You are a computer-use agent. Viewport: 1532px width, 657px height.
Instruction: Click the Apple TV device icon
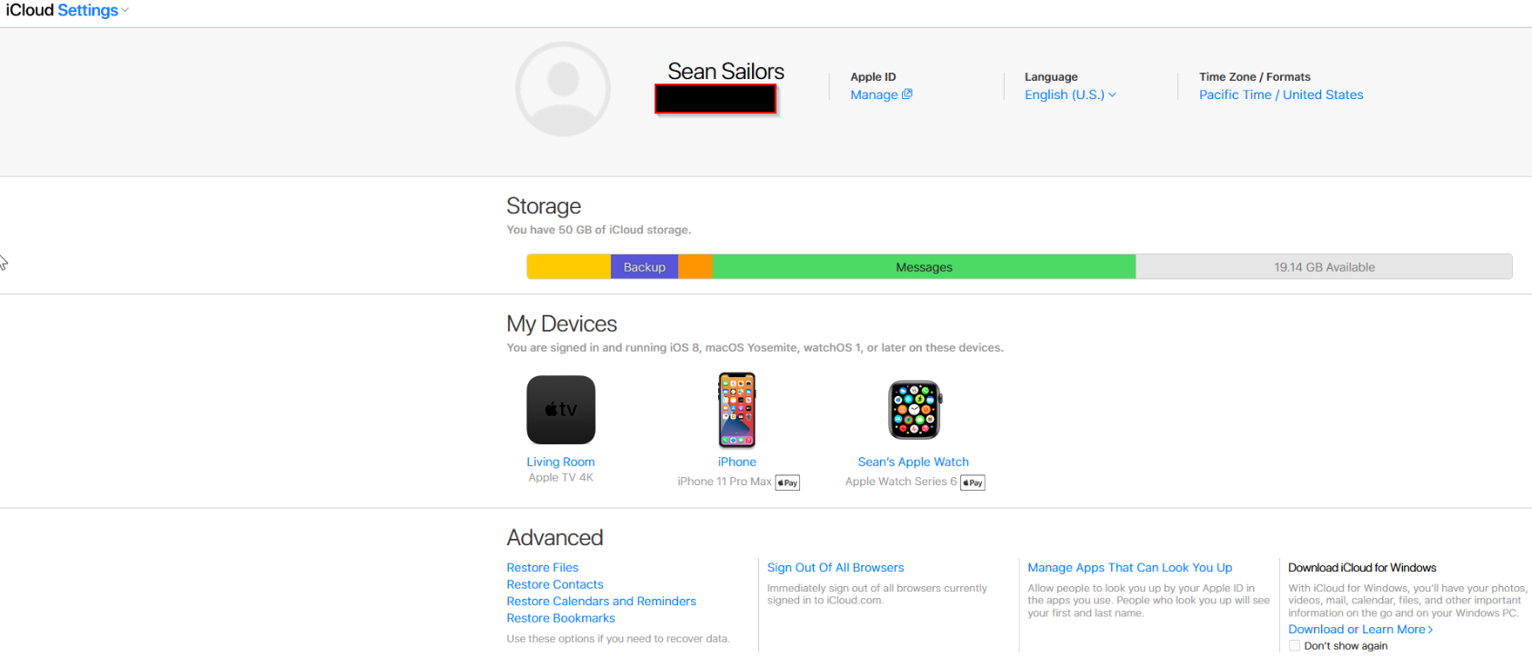click(x=561, y=410)
